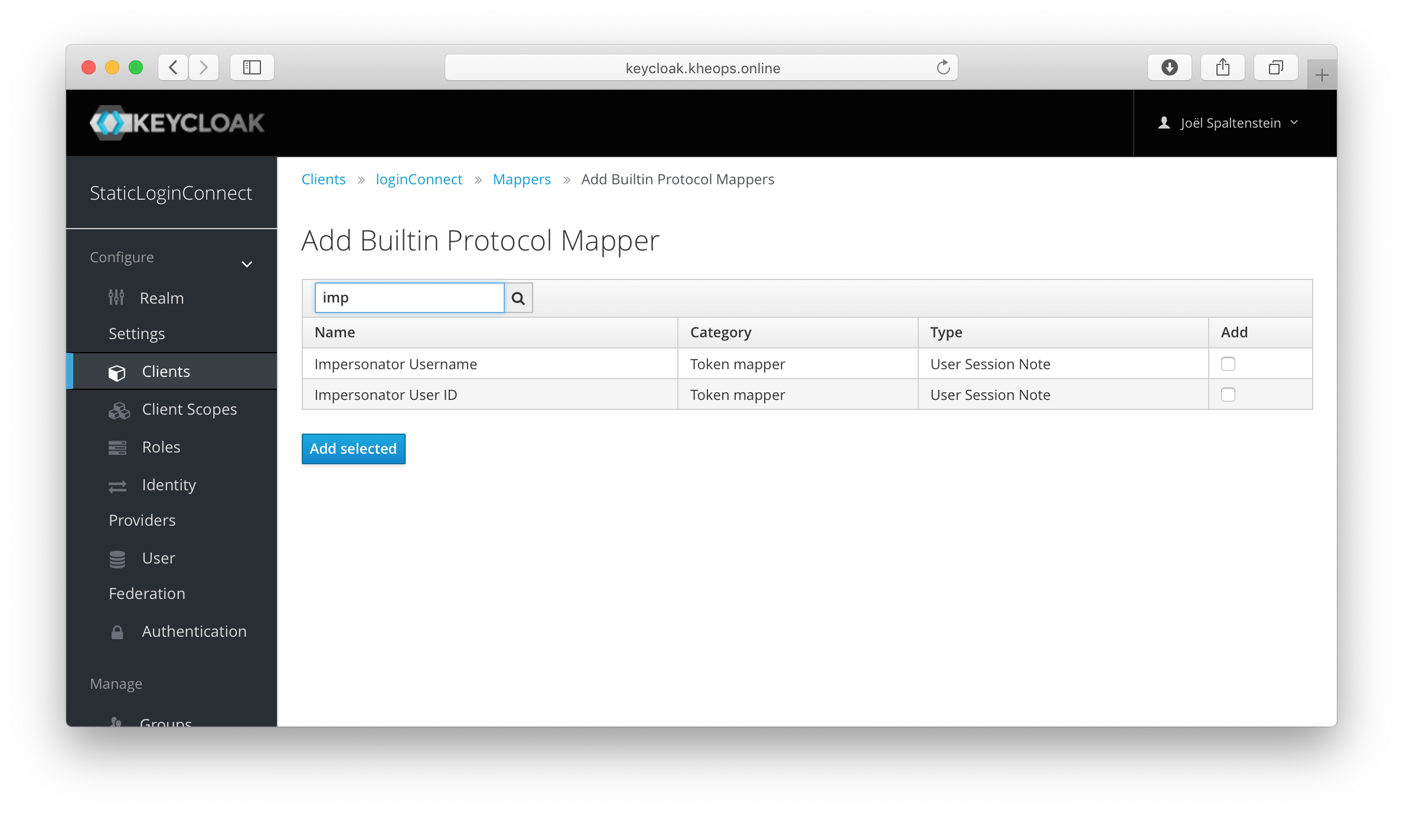
Task: Click the Identity Providers icon
Action: (118, 484)
